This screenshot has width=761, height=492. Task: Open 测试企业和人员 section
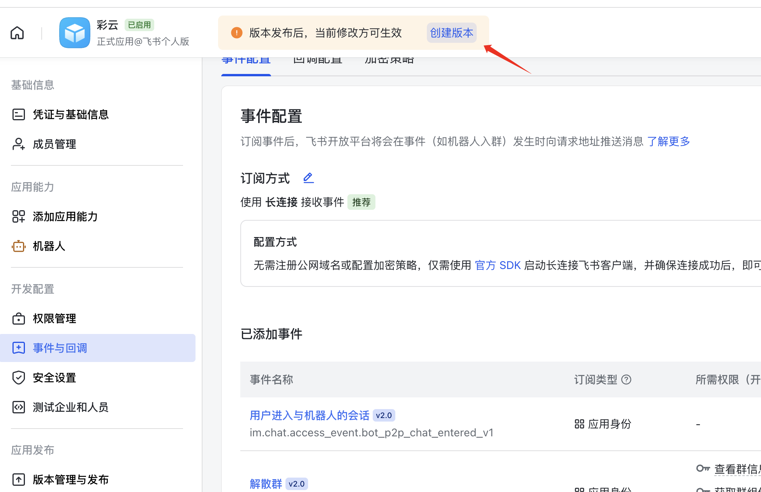point(70,407)
